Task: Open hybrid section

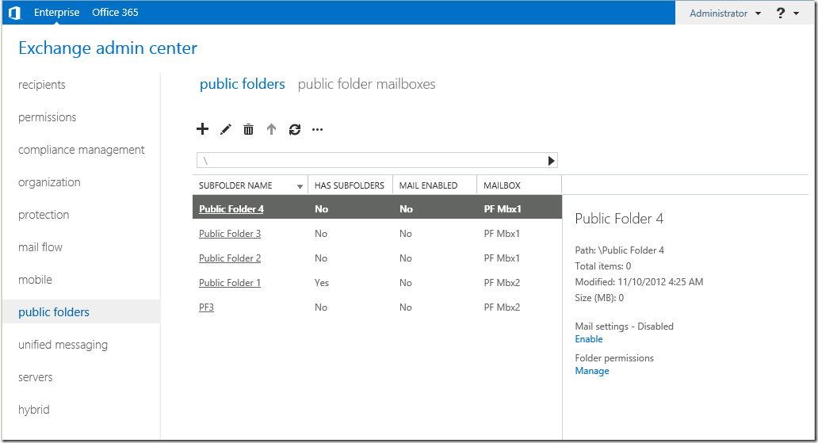Action: click(x=34, y=410)
